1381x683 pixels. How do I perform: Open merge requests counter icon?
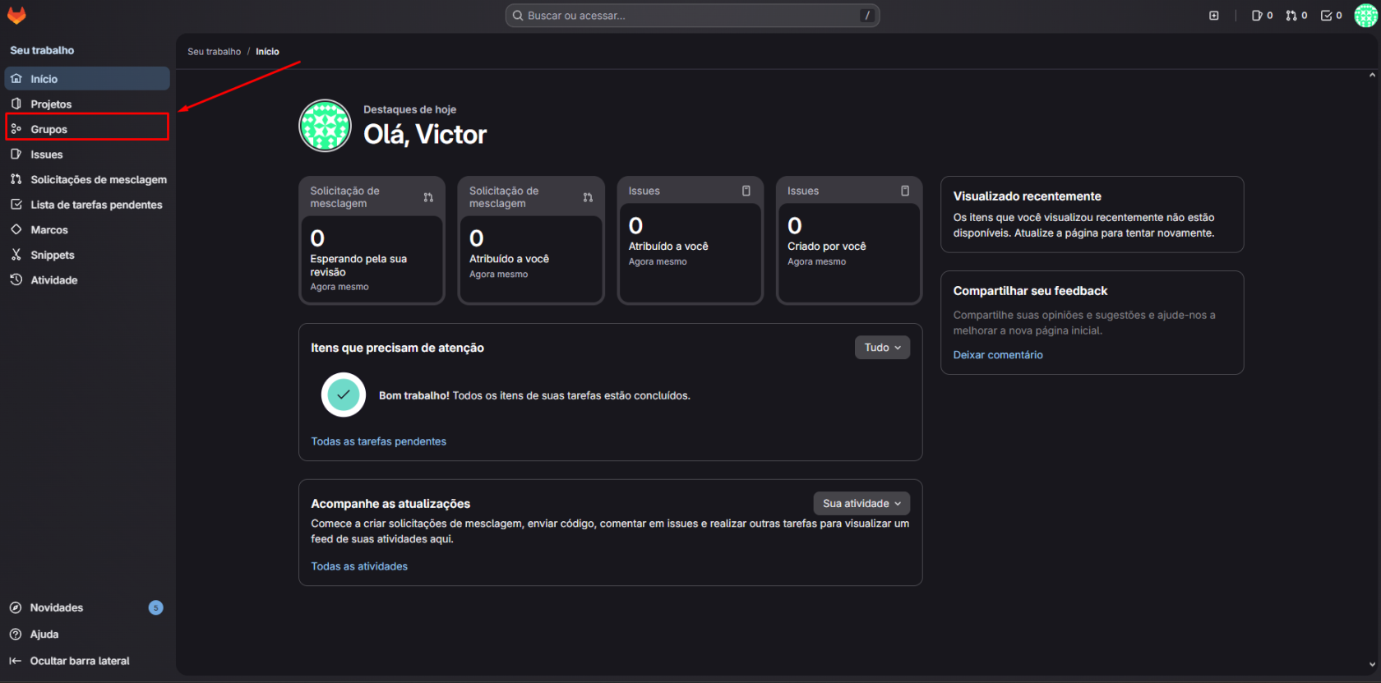(1296, 16)
